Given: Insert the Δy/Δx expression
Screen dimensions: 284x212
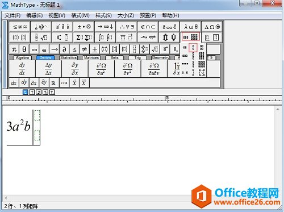Looking at the screenshot, I should [48, 69].
